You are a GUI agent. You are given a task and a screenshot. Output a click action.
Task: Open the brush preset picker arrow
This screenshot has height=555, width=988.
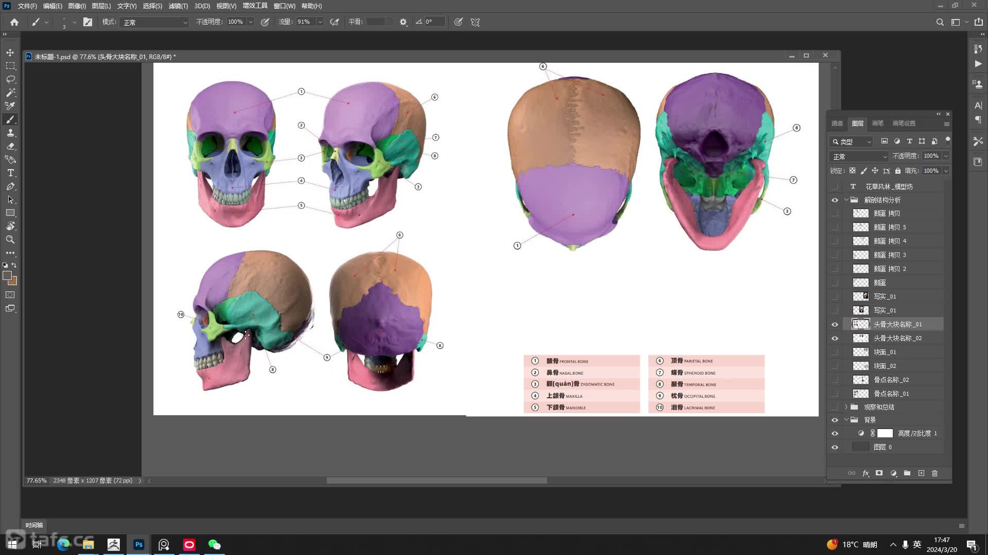tap(75, 22)
